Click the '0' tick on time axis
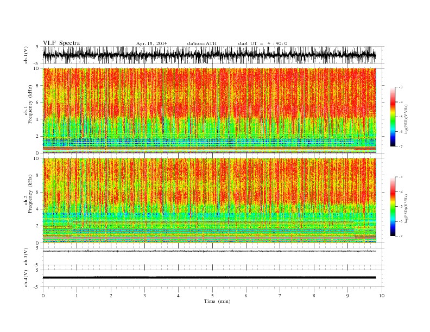The image size is (430, 332). click(43, 296)
